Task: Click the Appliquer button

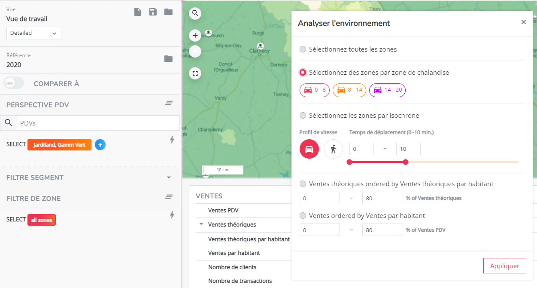Action: coord(504,265)
